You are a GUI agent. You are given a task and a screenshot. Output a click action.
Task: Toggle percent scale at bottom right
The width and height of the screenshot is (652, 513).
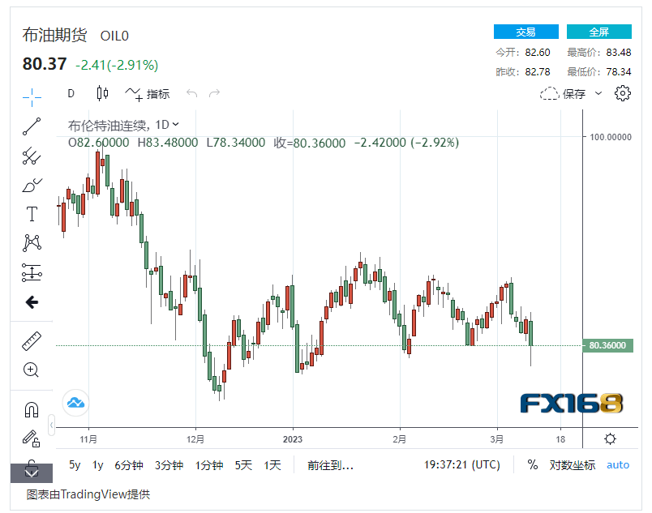point(532,465)
